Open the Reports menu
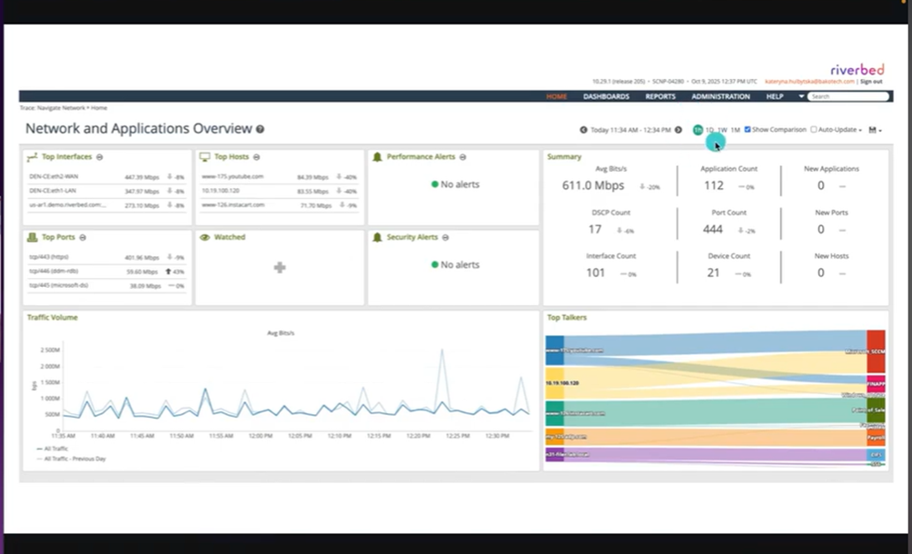The width and height of the screenshot is (912, 554). pos(660,96)
